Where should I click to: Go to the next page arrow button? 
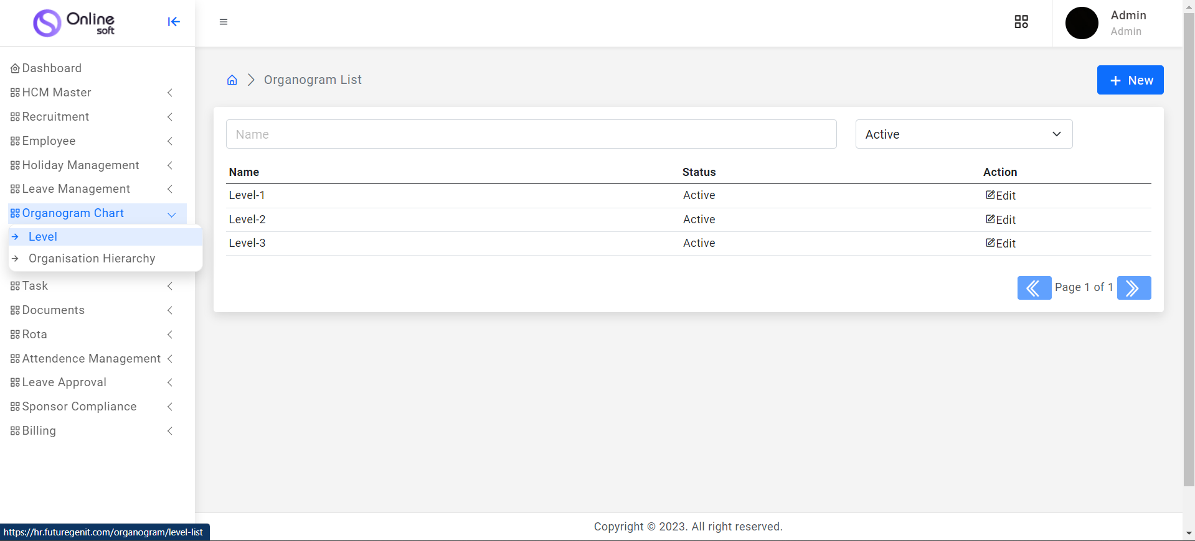click(1133, 288)
